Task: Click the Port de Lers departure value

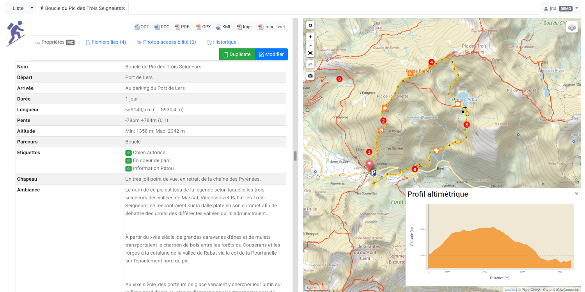Action: coord(139,77)
